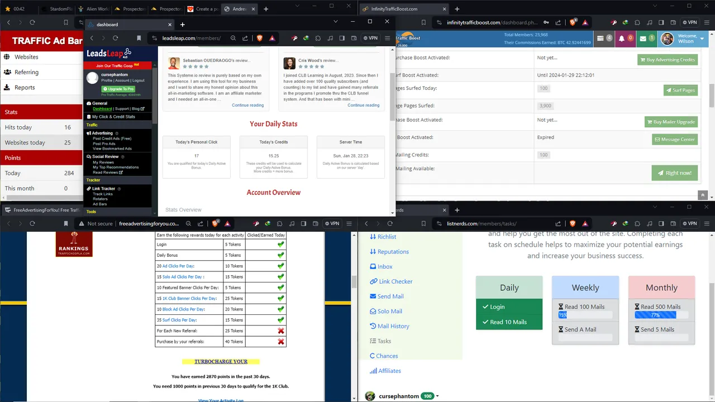
Task: Bookmark the leadsleap.com page
Action: coord(139,38)
